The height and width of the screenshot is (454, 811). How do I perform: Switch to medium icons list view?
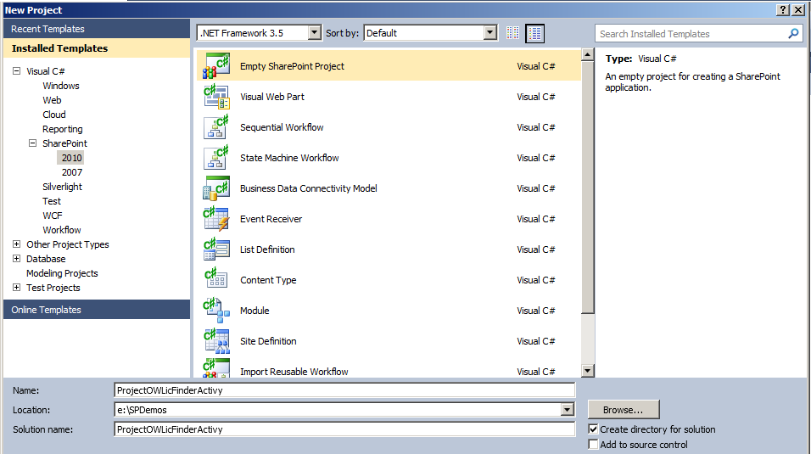coord(534,33)
